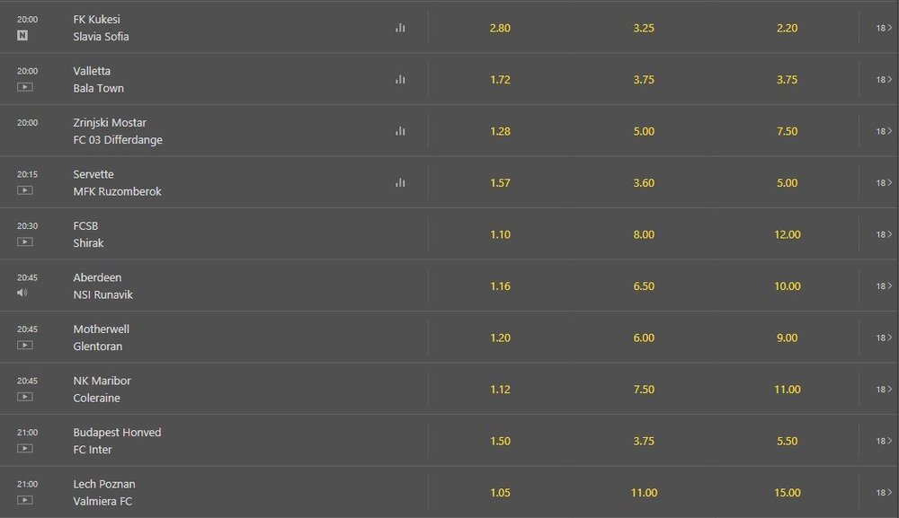Viewport: 899px width, 518px height.
Task: Select home odds 1.16 for Aberdeen
Action: (x=500, y=286)
